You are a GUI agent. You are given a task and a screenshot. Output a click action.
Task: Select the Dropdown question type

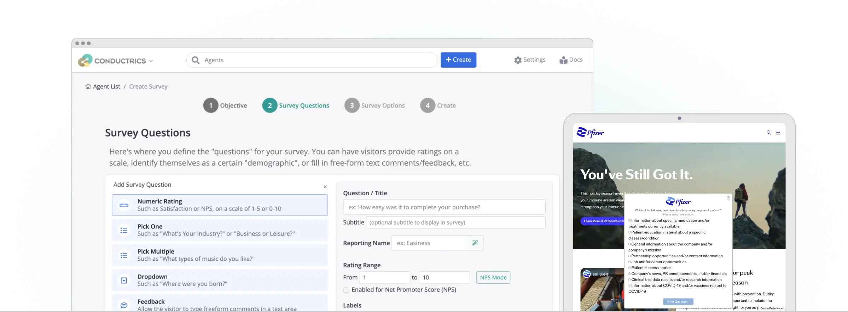pyautogui.click(x=220, y=280)
